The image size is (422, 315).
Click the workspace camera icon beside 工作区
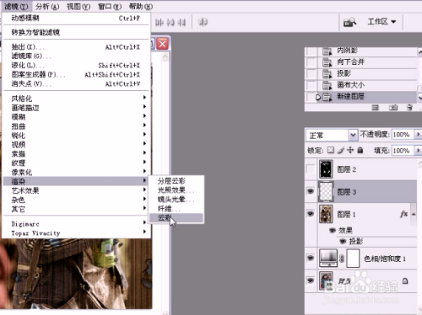[349, 22]
